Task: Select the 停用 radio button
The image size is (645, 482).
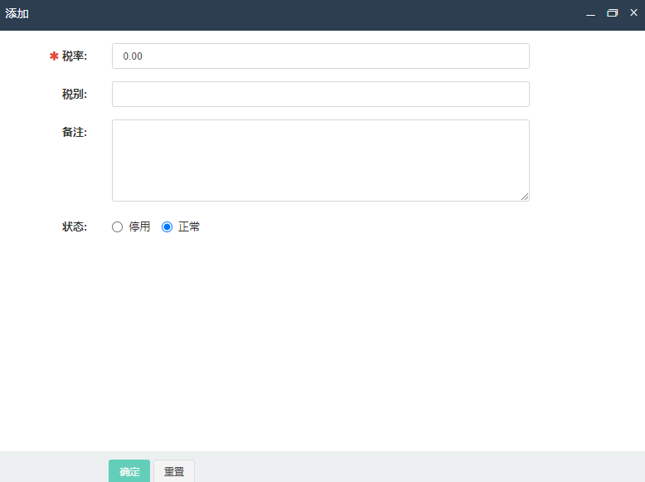Action: tap(117, 226)
